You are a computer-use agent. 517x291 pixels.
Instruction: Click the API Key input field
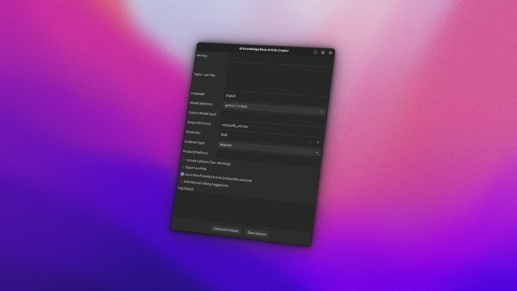tap(279, 57)
